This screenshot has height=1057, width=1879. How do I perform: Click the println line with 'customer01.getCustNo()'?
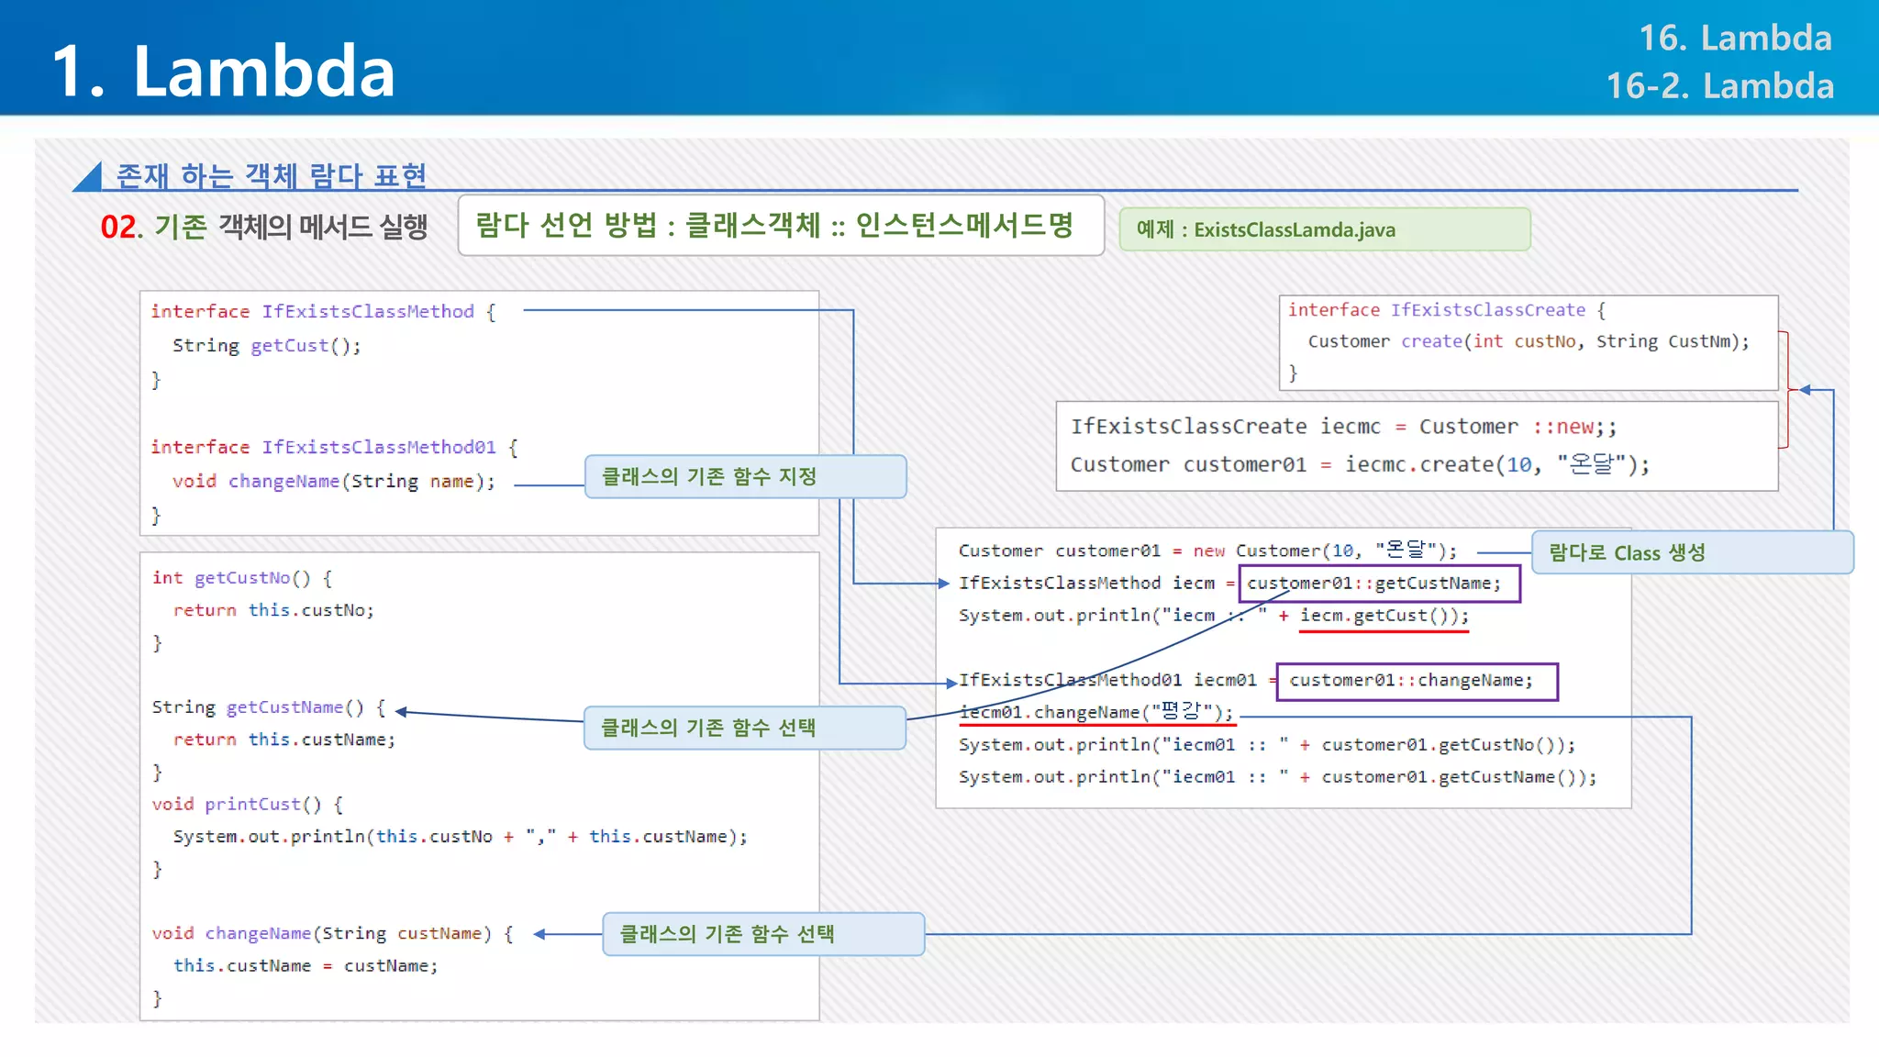click(x=1267, y=745)
